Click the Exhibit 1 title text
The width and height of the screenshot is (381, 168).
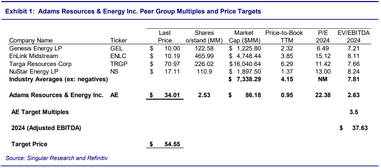point(133,11)
